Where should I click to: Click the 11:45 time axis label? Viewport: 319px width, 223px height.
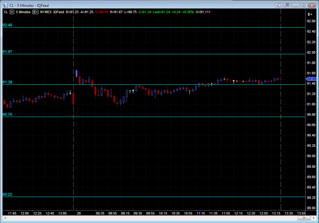[x=12, y=213]
